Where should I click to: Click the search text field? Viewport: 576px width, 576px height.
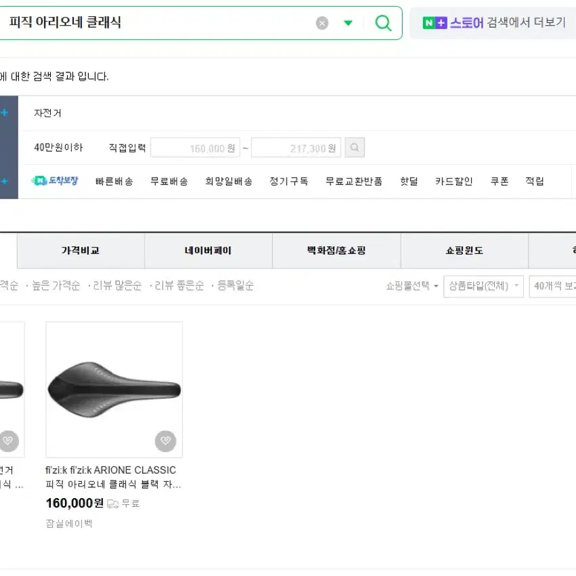(158, 23)
